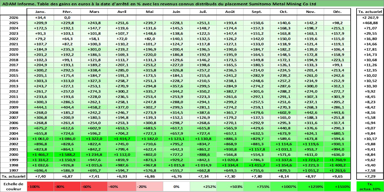
Task: Click the +1 760,9 cell for December 1999
Action: coord(337,160)
